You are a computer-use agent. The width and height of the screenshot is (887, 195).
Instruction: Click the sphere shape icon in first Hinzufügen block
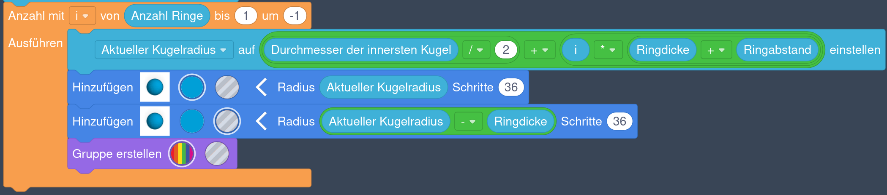click(155, 87)
